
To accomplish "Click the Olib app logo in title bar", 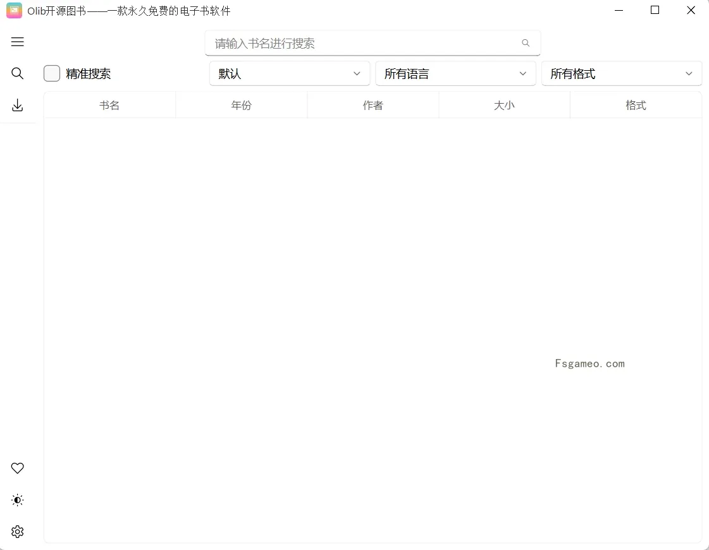I will pyautogui.click(x=14, y=10).
